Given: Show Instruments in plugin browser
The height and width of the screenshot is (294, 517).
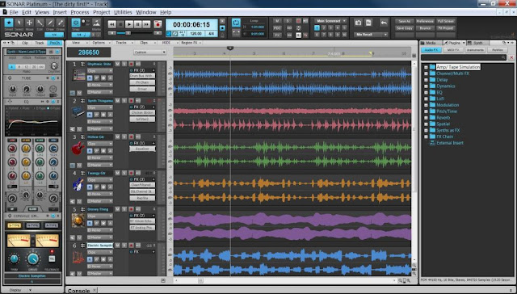Looking at the screenshot, I should coord(475,50).
